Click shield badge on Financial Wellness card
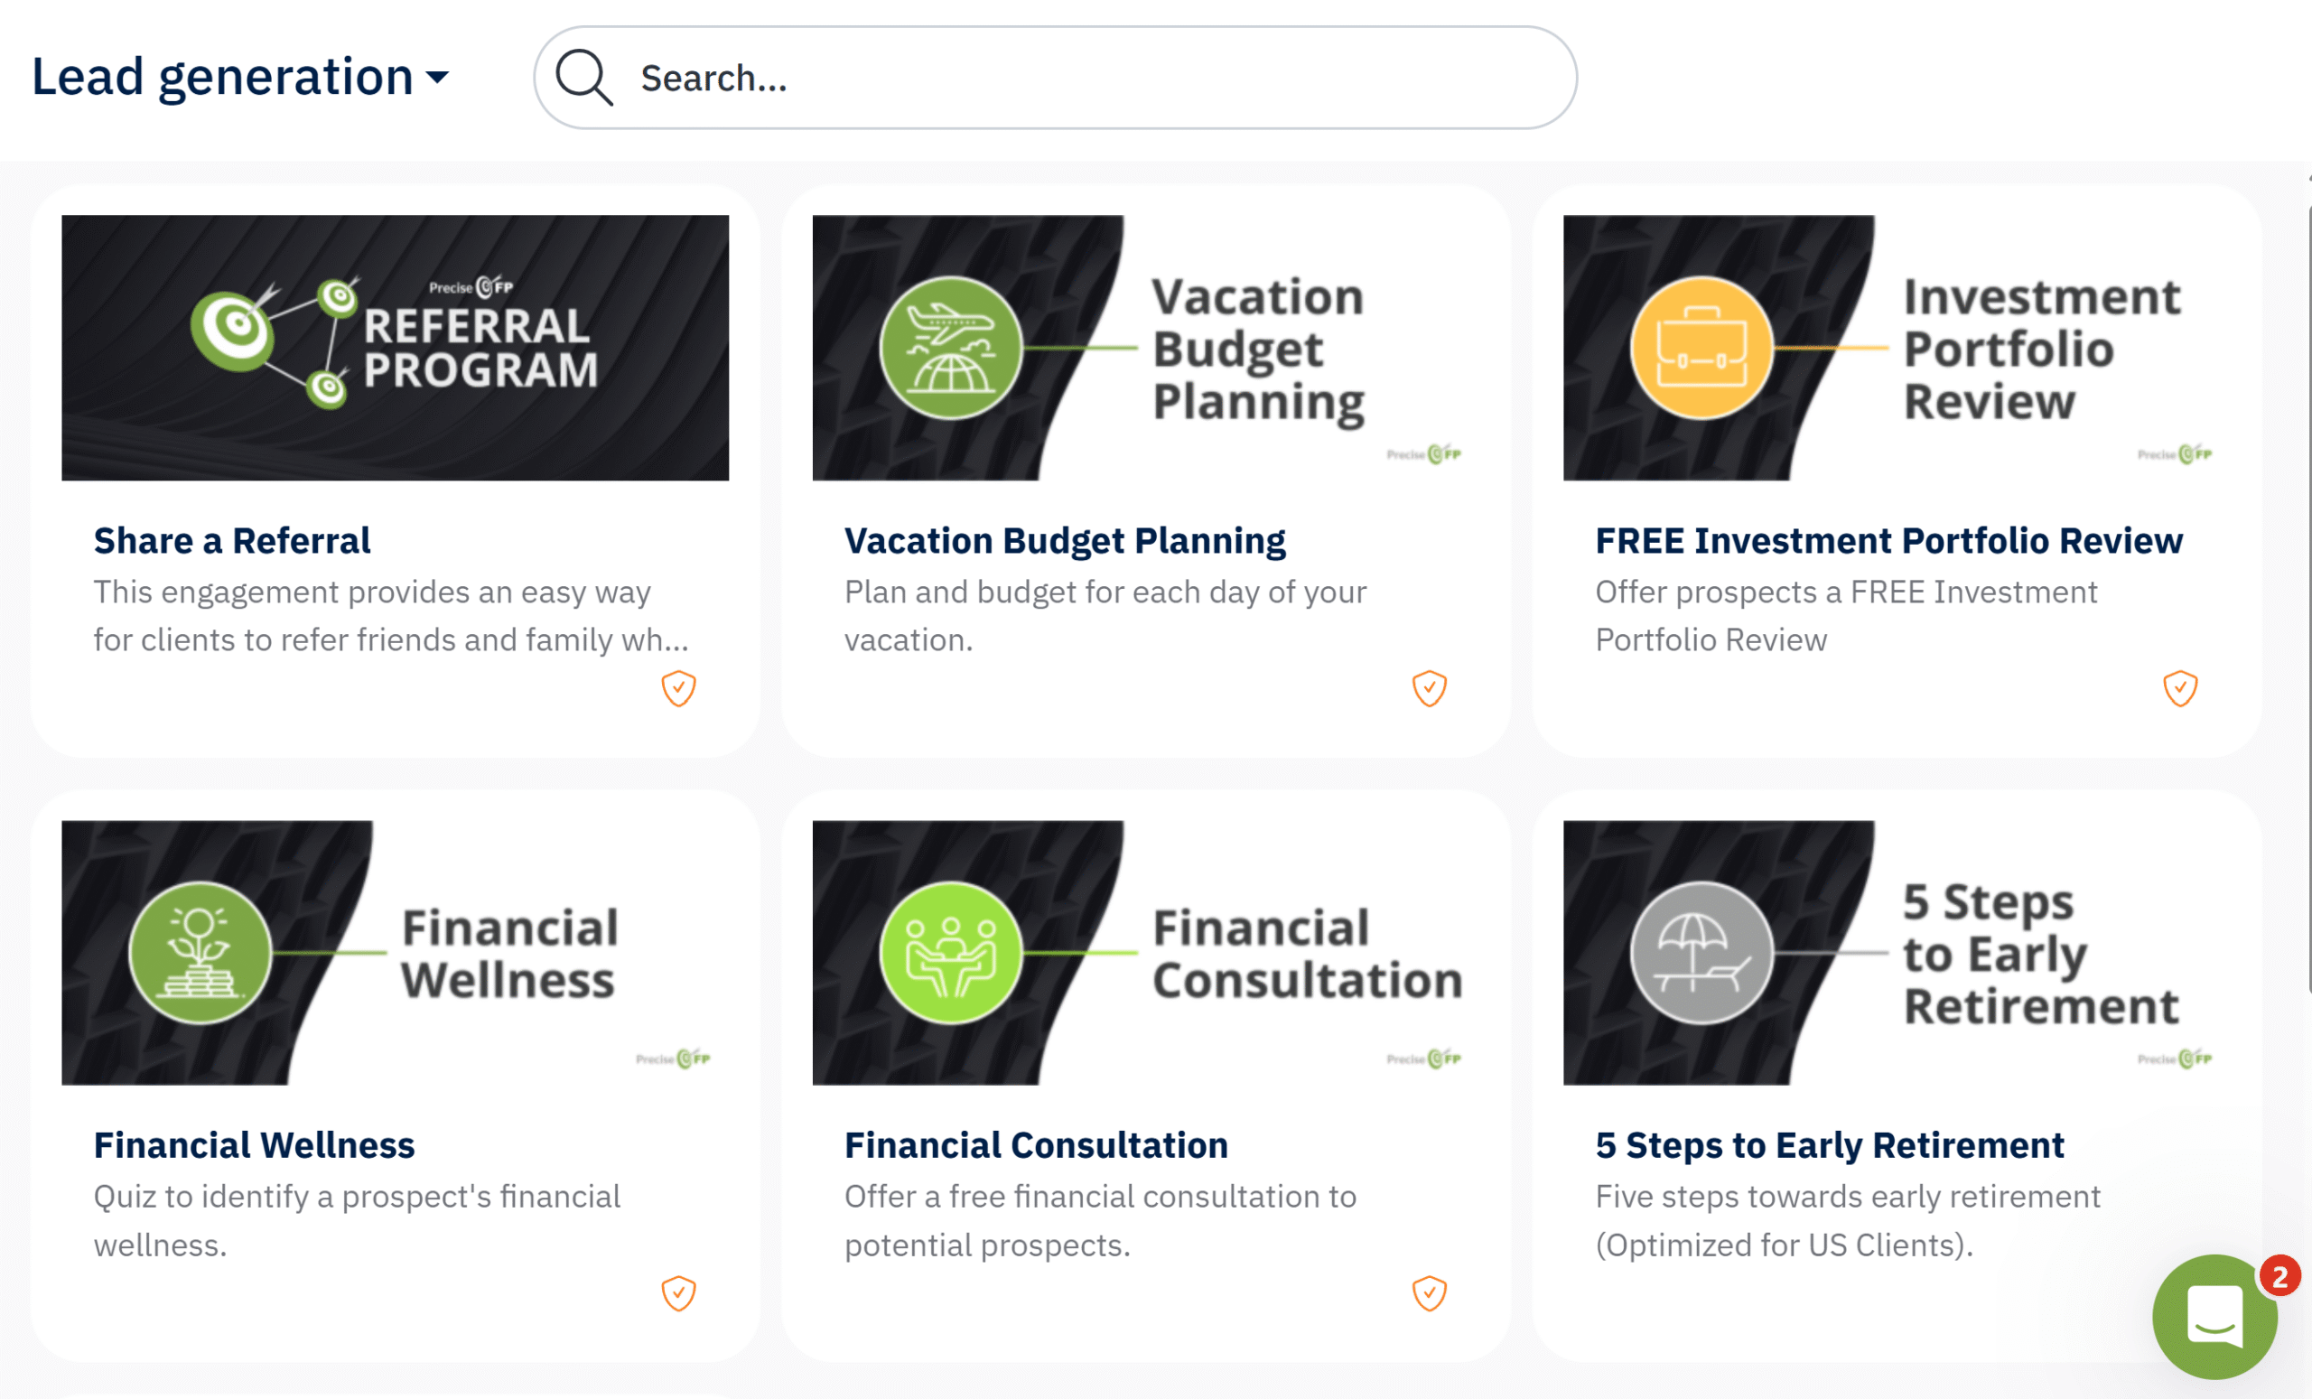 (678, 1293)
